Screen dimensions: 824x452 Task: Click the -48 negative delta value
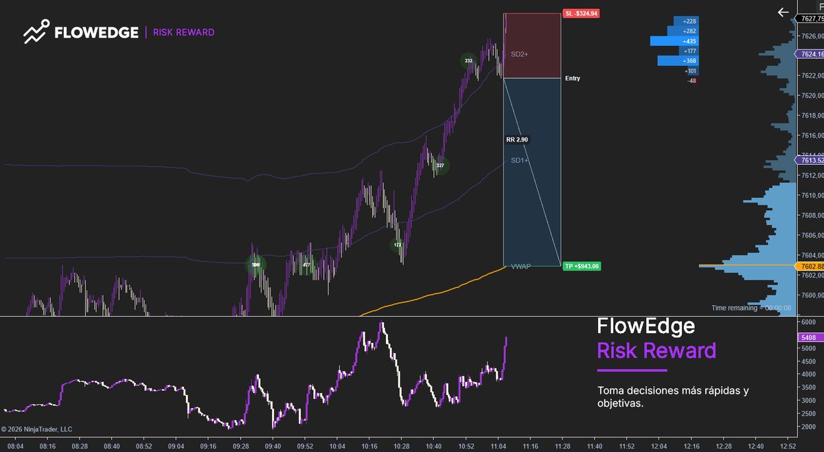[x=692, y=81]
